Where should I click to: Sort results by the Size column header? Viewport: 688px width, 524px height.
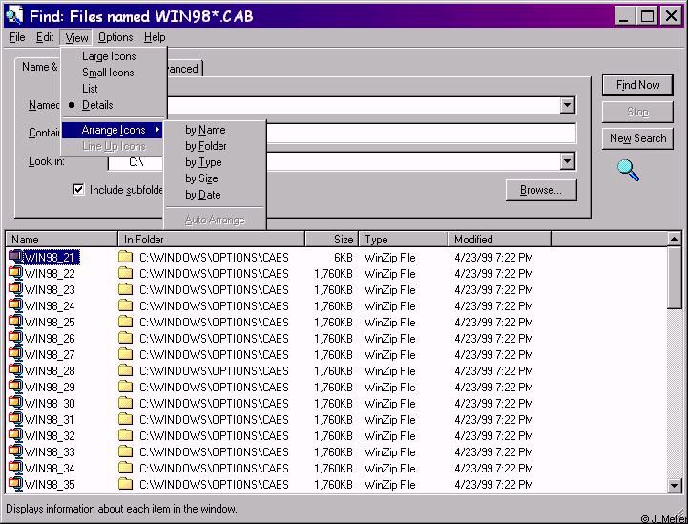point(332,240)
